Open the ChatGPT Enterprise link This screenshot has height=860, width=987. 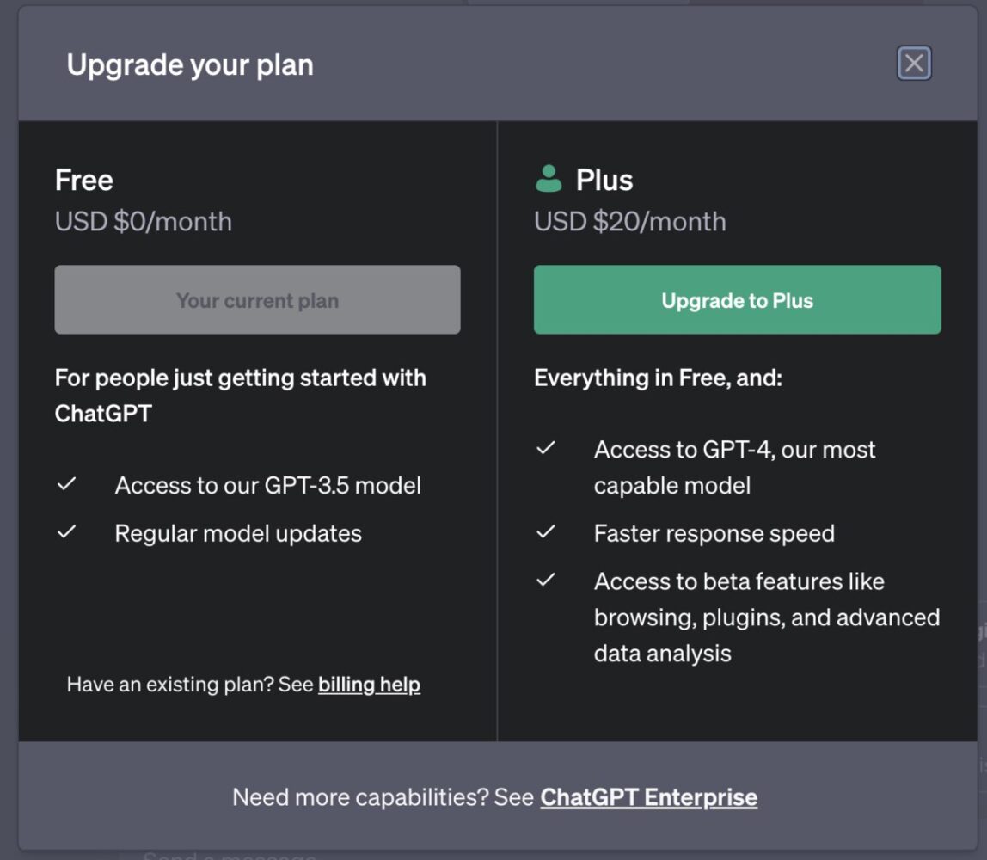click(x=648, y=796)
